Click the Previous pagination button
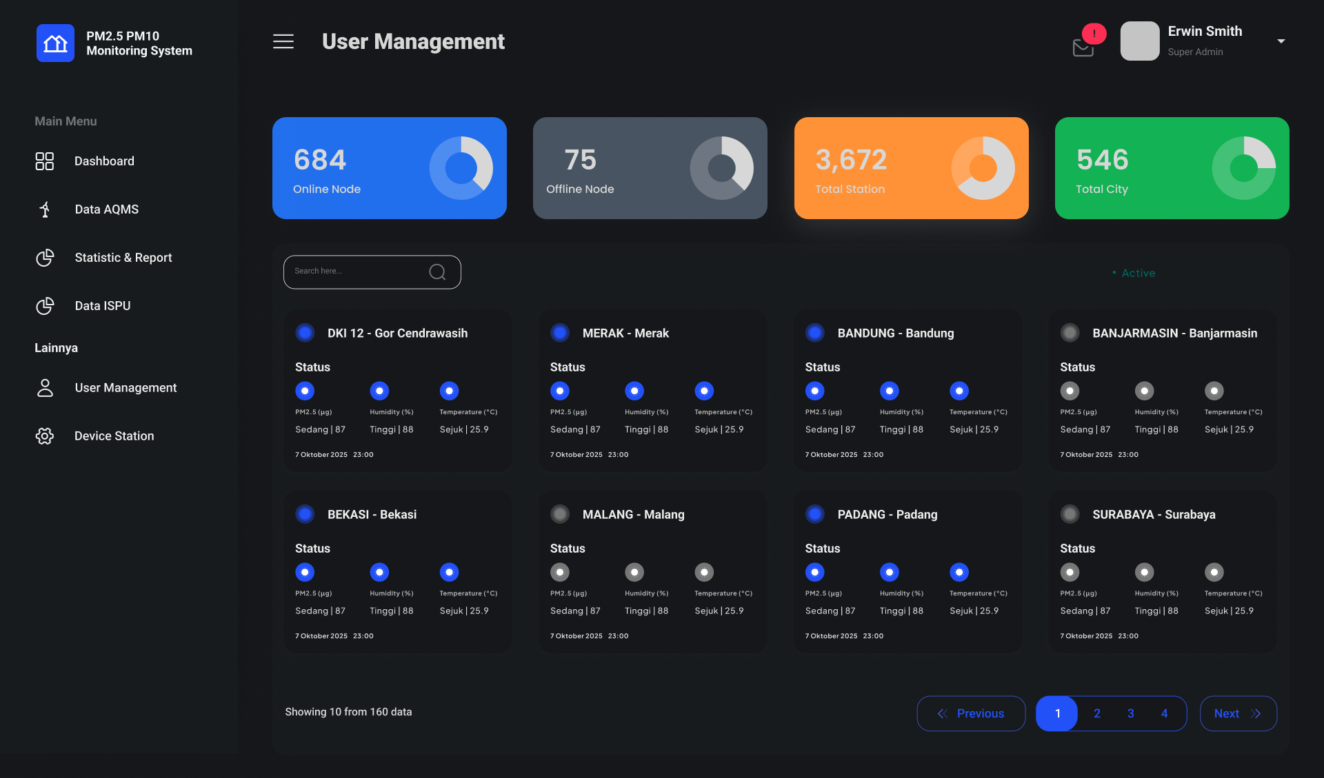This screenshot has width=1324, height=778. (x=971, y=713)
